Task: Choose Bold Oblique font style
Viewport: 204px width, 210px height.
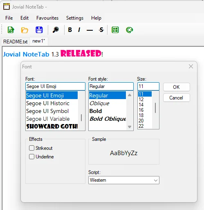Action: 108,119
